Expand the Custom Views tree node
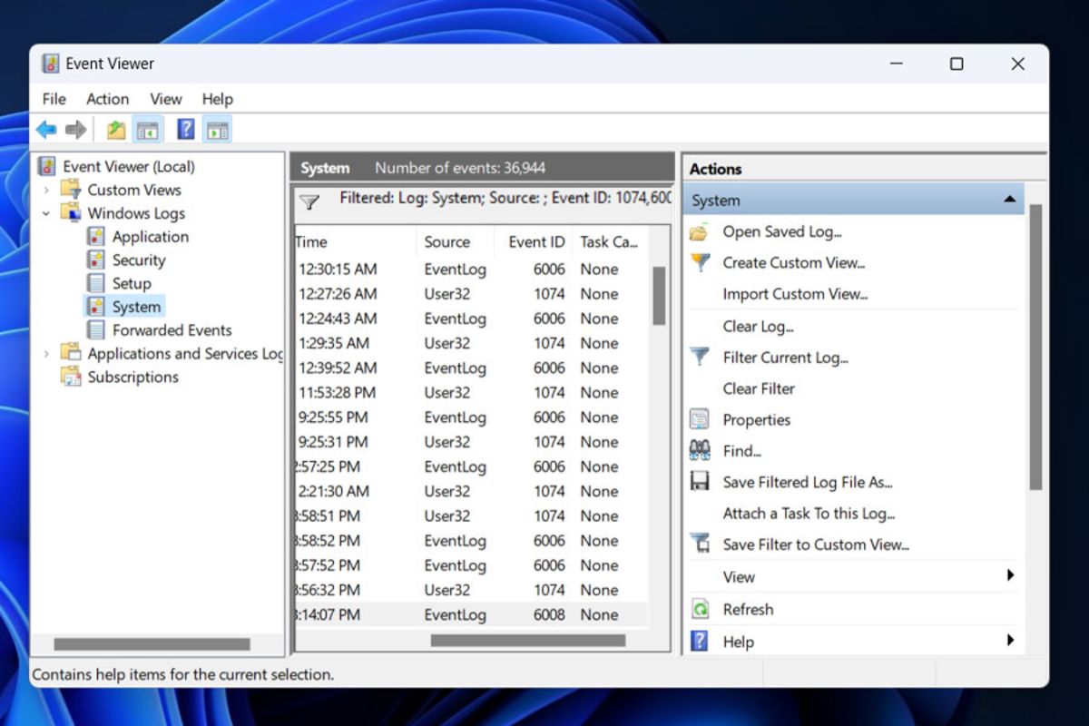The width and height of the screenshot is (1089, 726). (x=46, y=190)
